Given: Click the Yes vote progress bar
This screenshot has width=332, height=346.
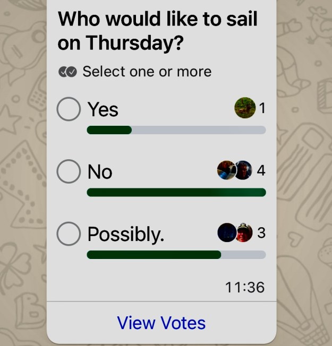Looking at the screenshot, I should point(176,130).
